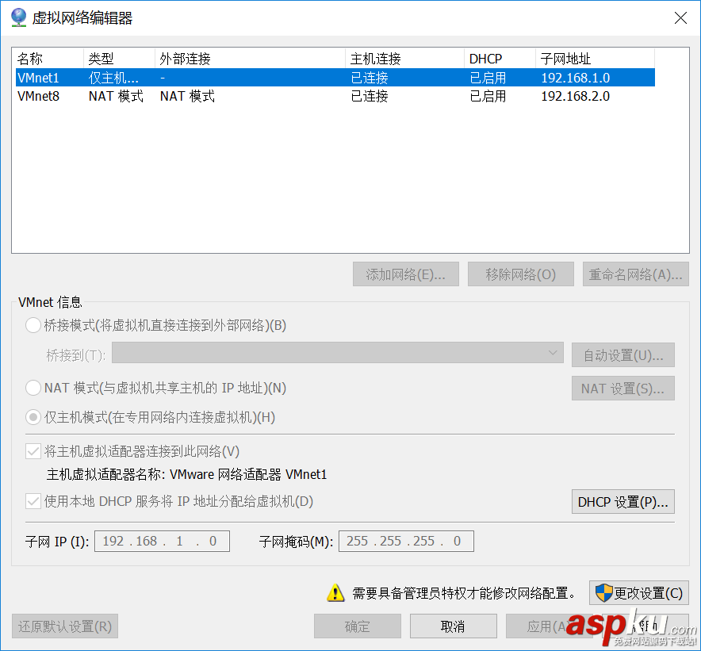
Task: Select NAT 模式 radio button
Action: (x=33, y=388)
